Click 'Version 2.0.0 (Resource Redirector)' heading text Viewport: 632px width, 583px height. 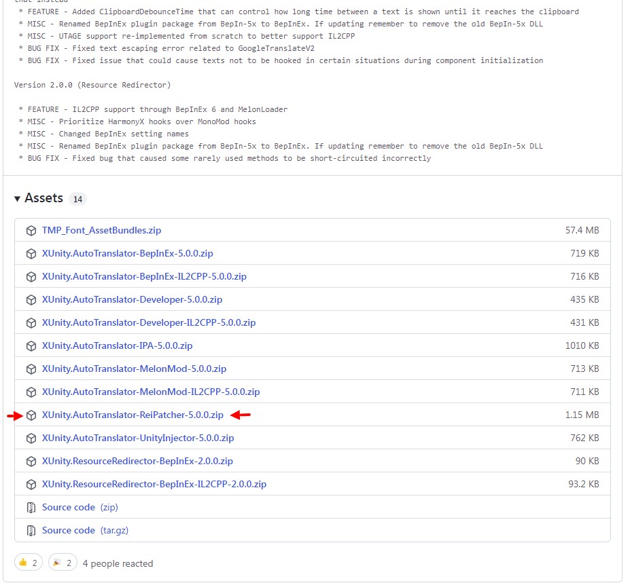coord(92,85)
